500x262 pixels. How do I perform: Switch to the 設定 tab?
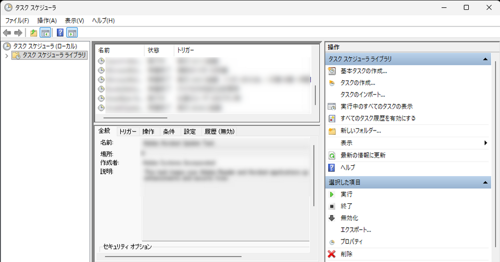point(190,132)
